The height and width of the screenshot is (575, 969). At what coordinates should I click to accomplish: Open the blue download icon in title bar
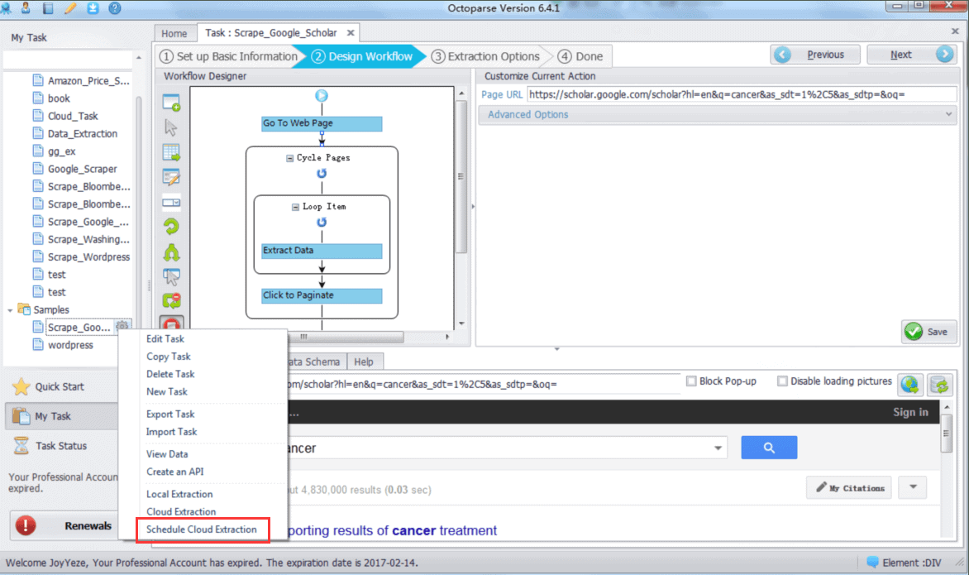click(93, 8)
